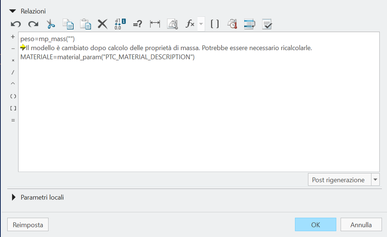Verify relations with the checkmark icon
387x237 pixels.
(x=267, y=24)
